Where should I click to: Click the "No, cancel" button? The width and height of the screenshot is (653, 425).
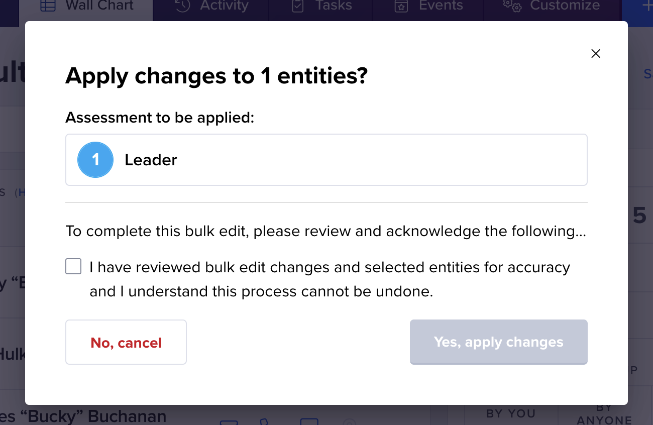(x=126, y=342)
